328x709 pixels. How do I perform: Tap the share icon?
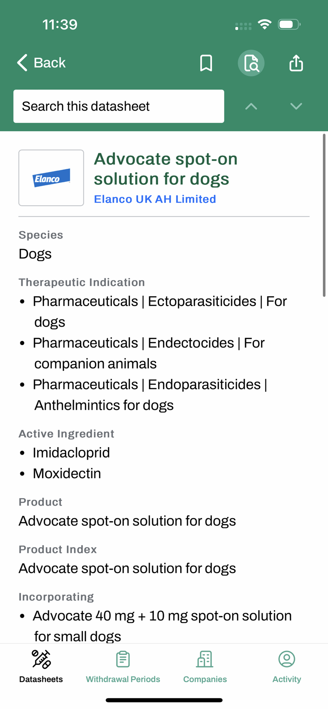(296, 63)
